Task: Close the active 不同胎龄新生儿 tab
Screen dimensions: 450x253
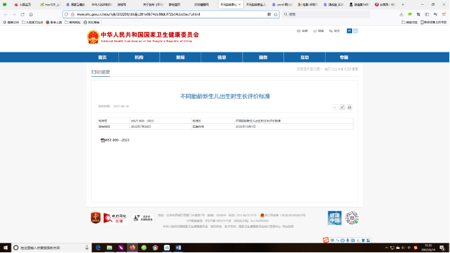Action: tap(240, 5)
